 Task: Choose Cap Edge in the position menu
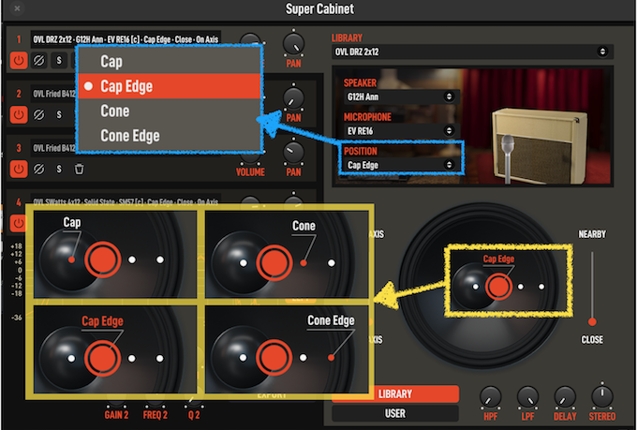(170, 86)
